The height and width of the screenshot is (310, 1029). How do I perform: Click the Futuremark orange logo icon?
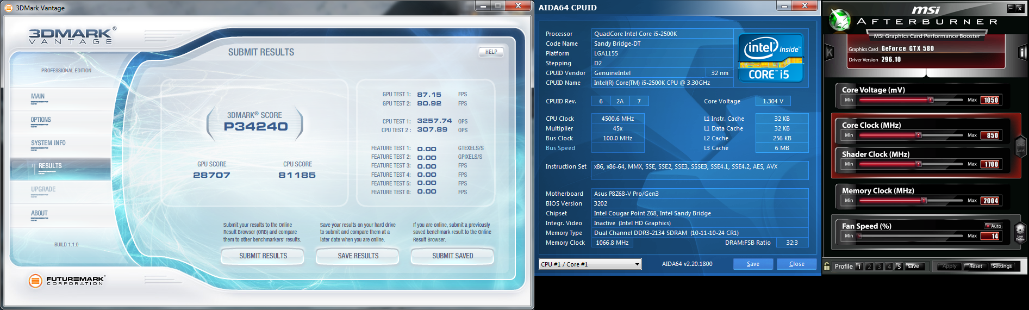coord(35,281)
